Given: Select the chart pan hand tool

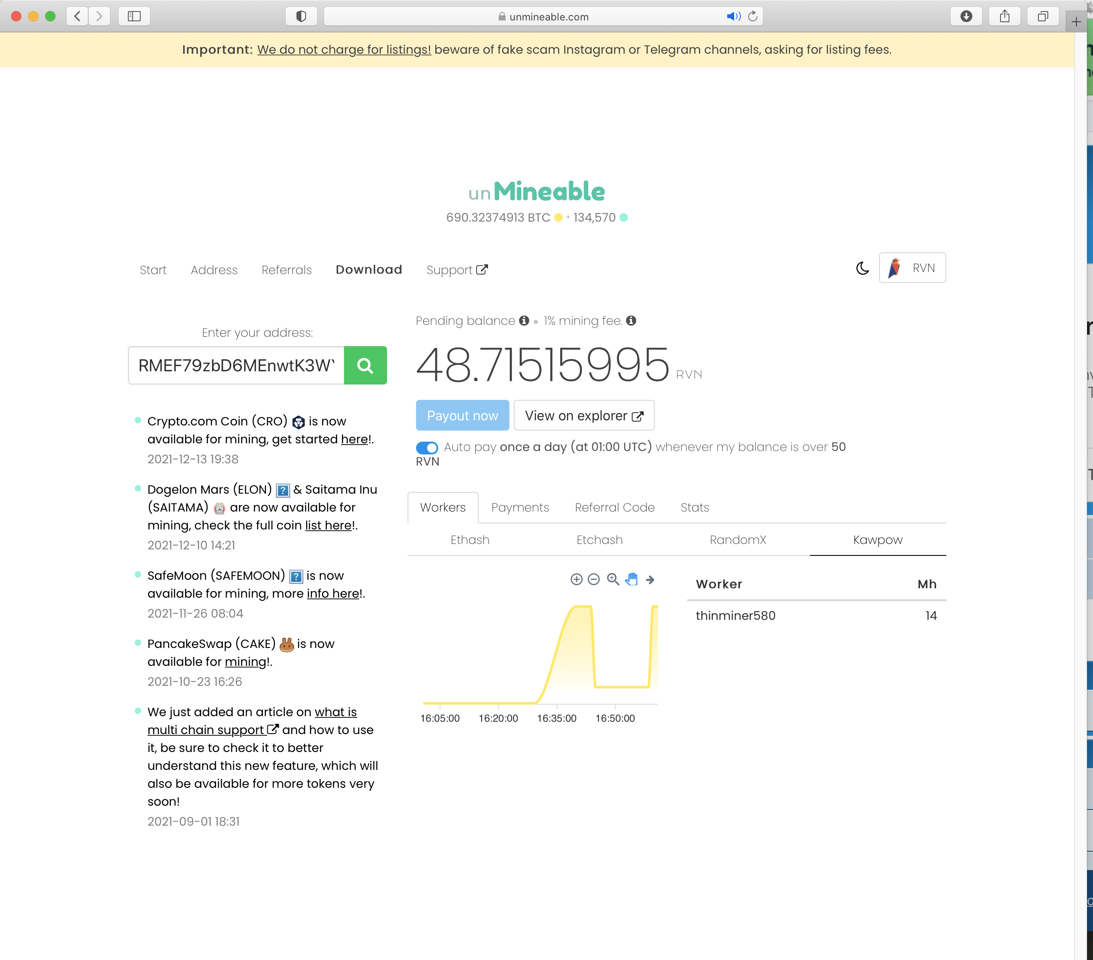Looking at the screenshot, I should pos(631,579).
